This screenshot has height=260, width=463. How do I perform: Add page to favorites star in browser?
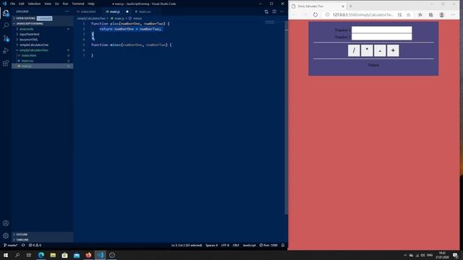(409, 14)
